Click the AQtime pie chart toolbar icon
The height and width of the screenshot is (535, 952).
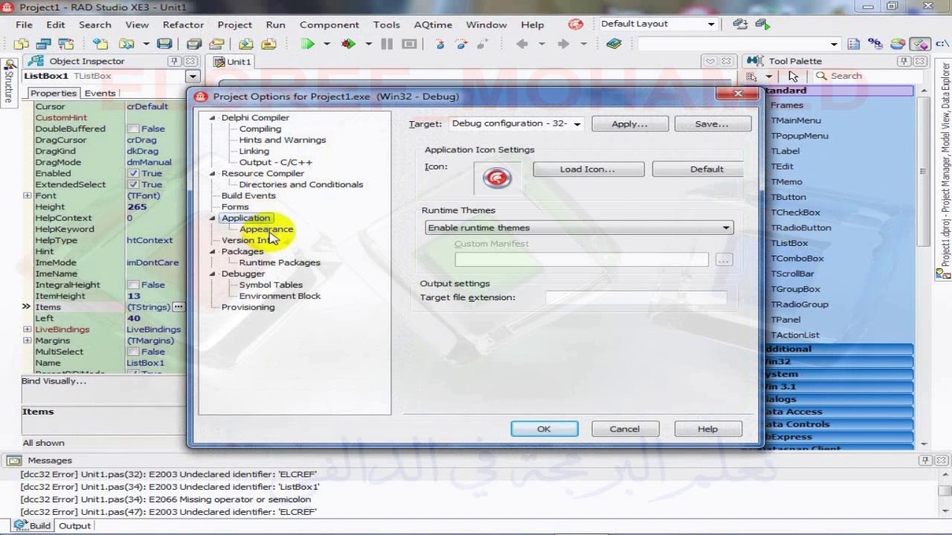click(x=898, y=44)
